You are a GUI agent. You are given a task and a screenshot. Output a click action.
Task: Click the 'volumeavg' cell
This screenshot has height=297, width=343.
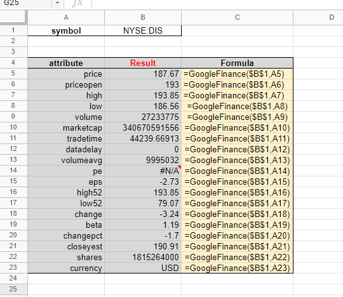66,160
